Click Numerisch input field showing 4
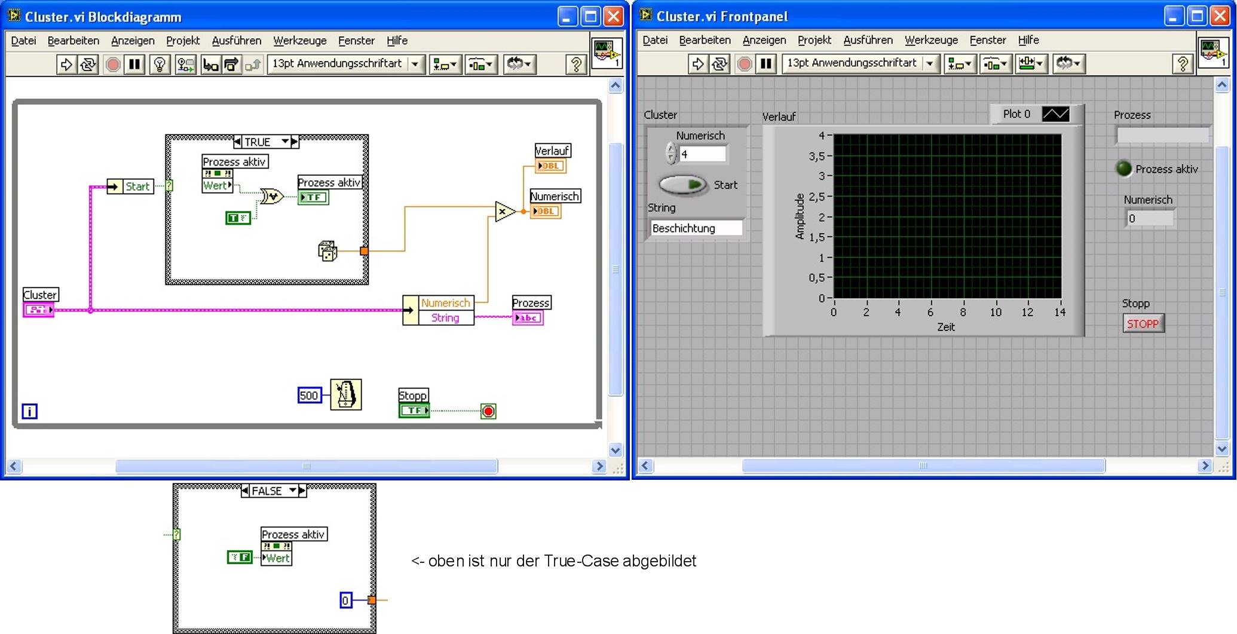 click(703, 154)
